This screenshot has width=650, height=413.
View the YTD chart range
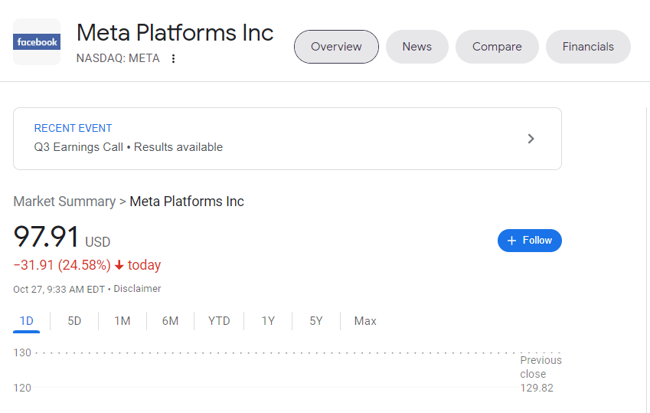point(219,321)
